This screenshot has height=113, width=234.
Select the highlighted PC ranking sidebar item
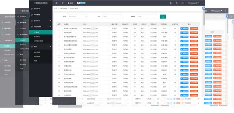[x=41, y=32]
